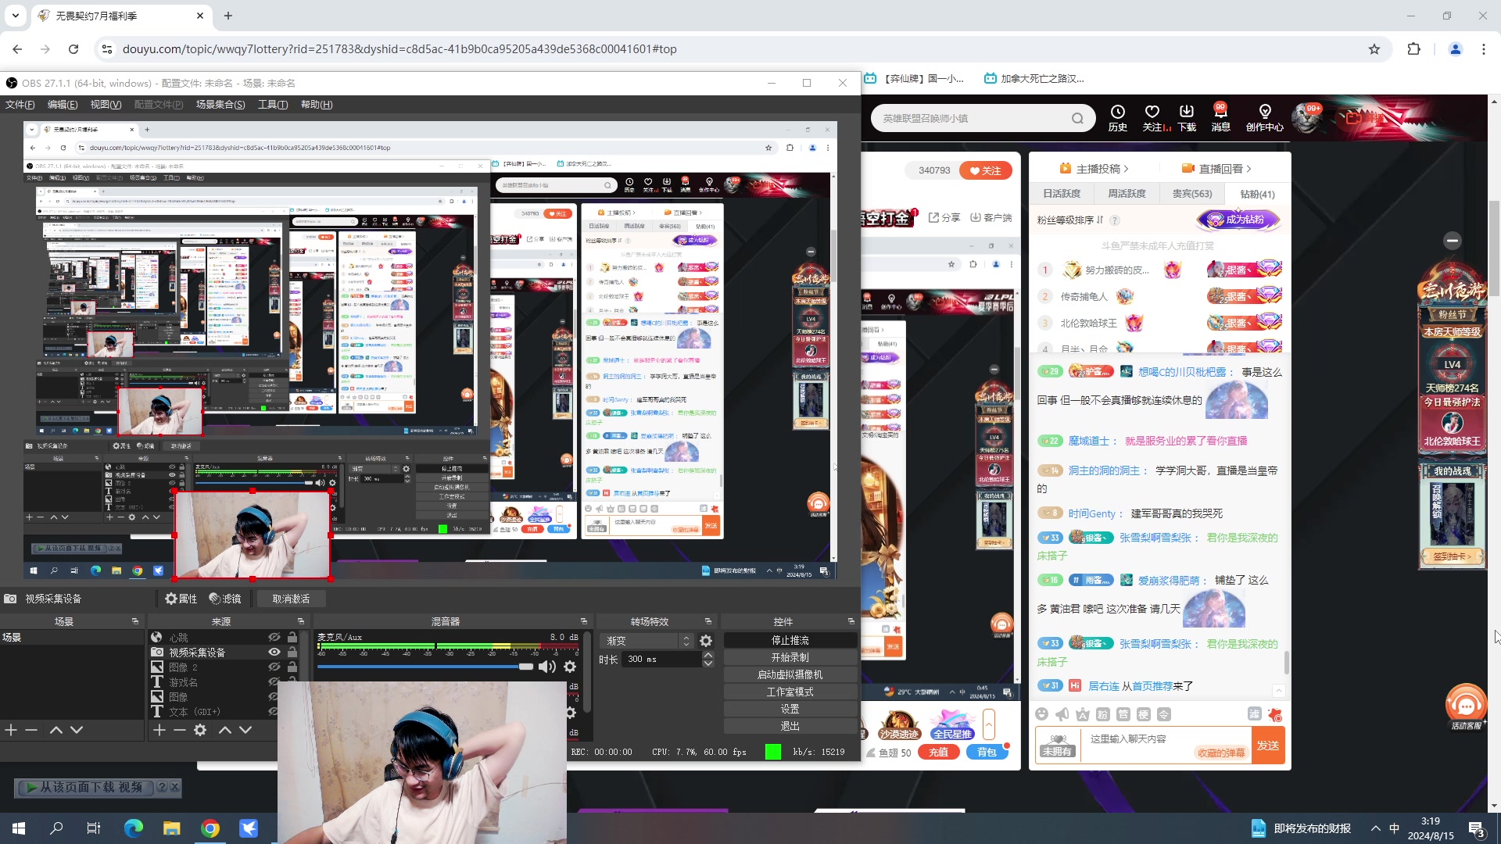
Task: Expand 主播投稿 chevron in chat panel
Action: 1126,169
